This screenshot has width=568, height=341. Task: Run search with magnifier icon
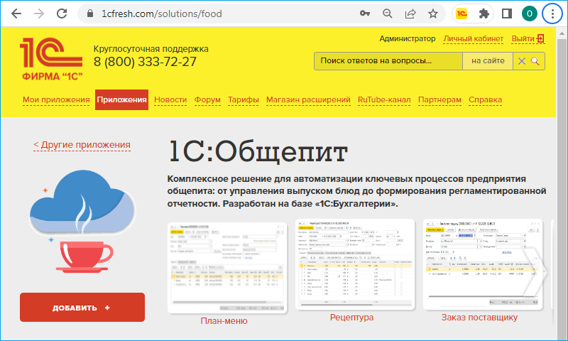click(535, 61)
